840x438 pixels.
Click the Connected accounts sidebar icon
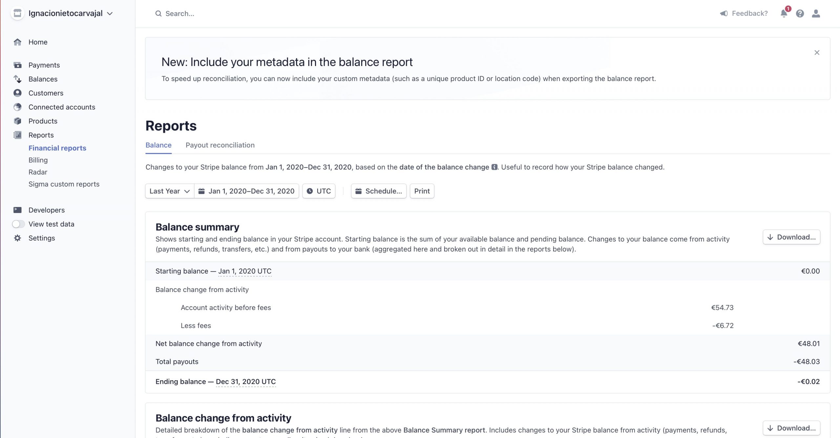point(17,107)
